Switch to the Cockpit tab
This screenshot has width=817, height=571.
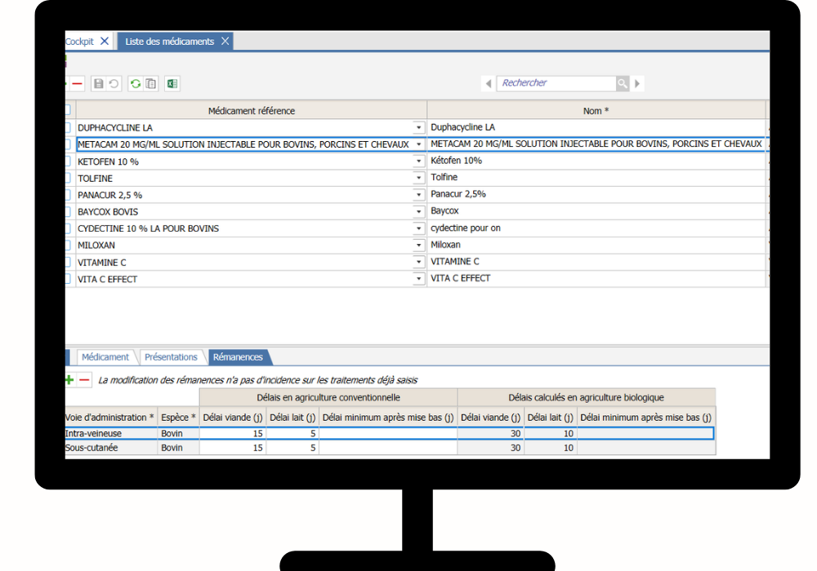79,42
